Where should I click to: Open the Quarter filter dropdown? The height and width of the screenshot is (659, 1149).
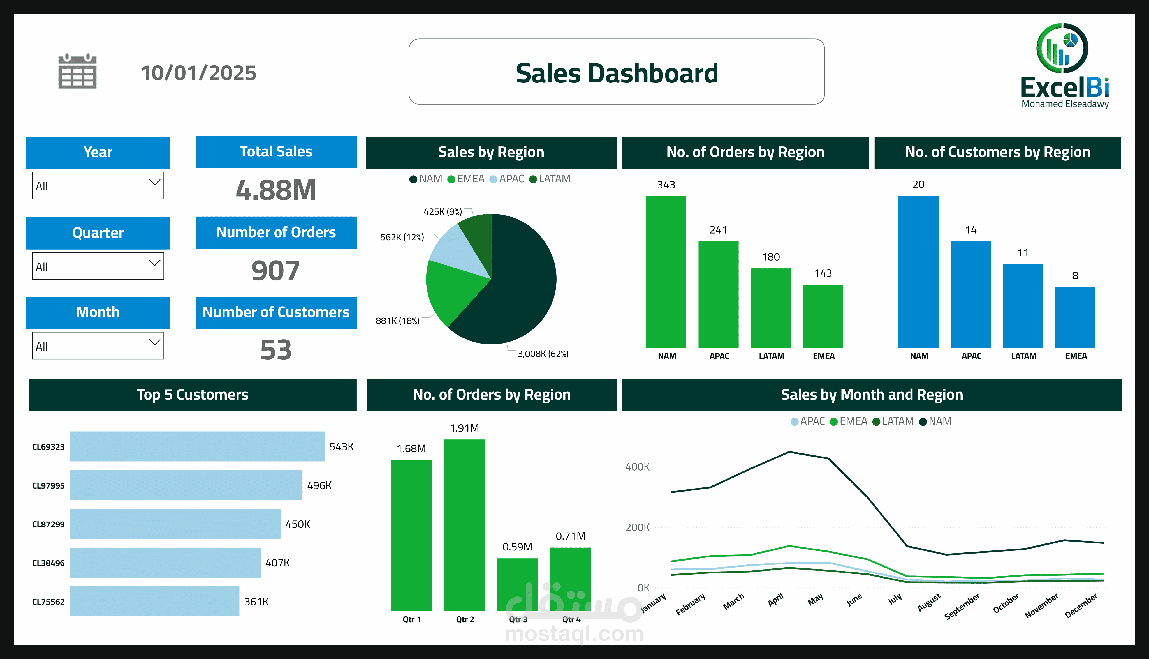(x=98, y=266)
